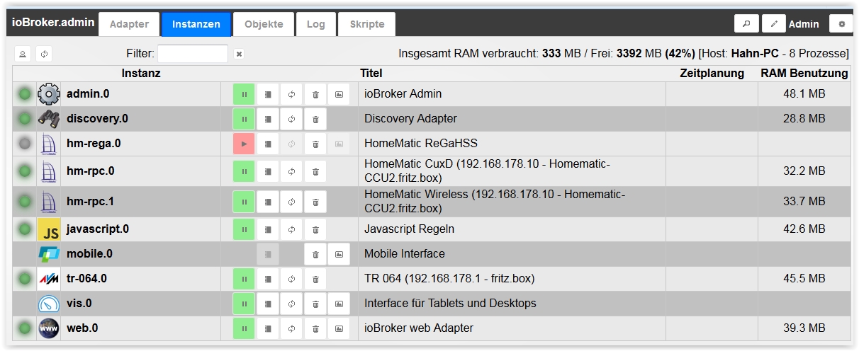Image resolution: width=859 pixels, height=351 pixels.
Task: Delete the mobile.0 instance
Action: pyautogui.click(x=315, y=254)
